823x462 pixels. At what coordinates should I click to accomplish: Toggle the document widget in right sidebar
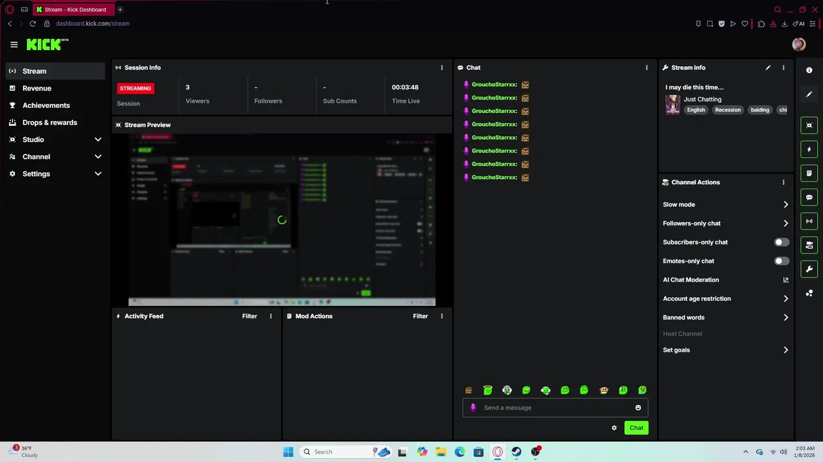809,173
